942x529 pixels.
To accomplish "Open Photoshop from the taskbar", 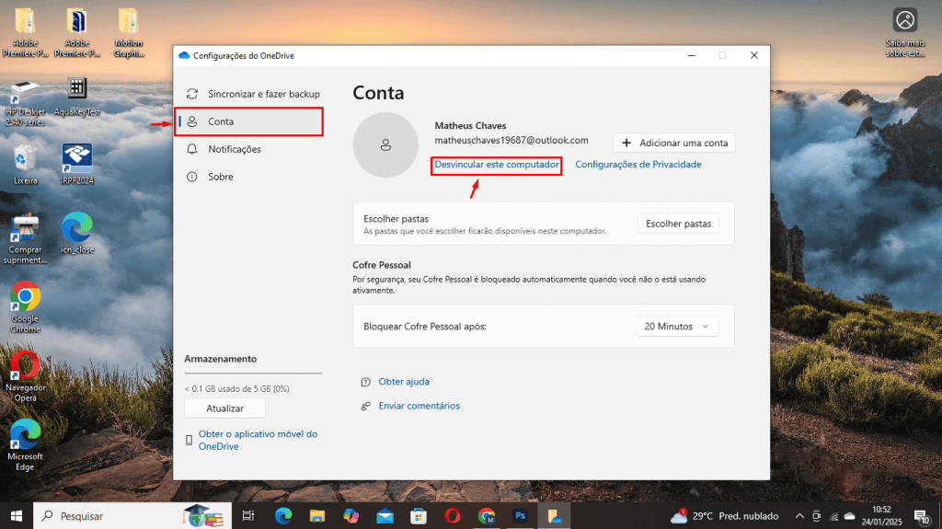I will (521, 516).
